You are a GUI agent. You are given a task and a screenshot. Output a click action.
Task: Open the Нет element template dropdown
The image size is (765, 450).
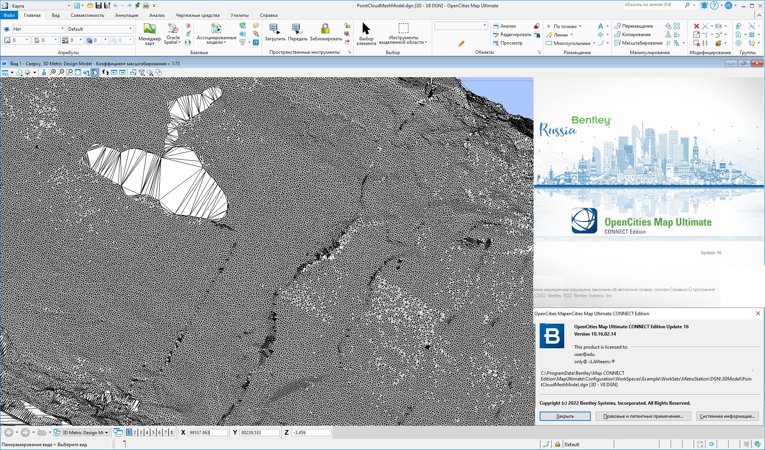pos(38,29)
